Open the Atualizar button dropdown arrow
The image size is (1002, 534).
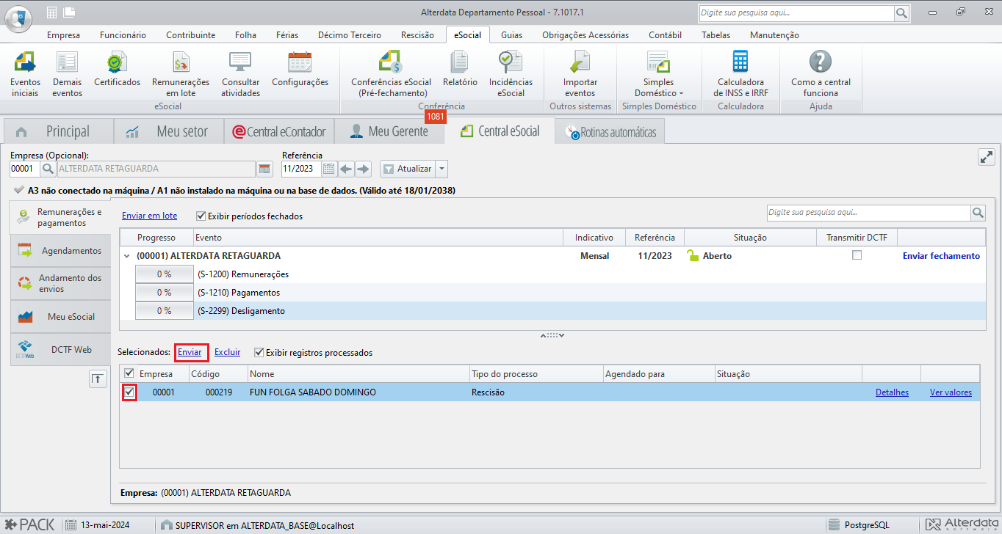coord(441,169)
